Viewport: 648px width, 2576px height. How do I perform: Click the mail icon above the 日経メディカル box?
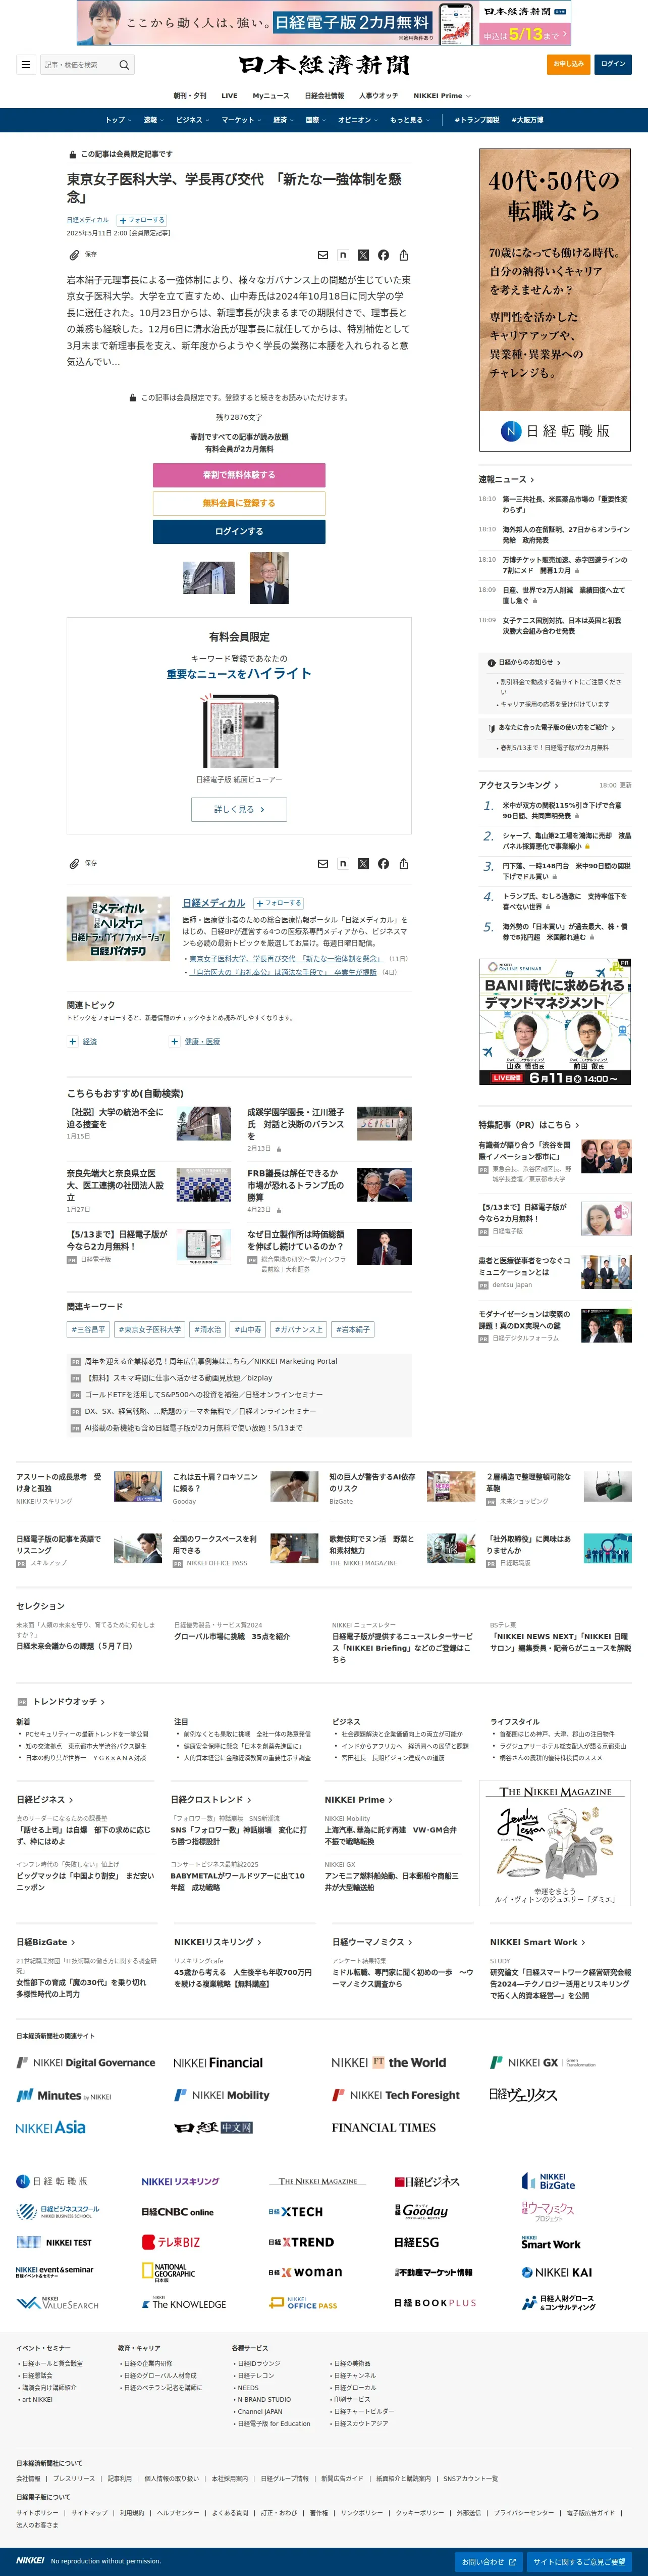pyautogui.click(x=322, y=864)
